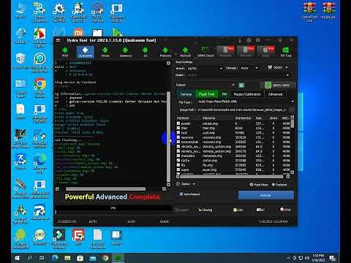Collapse the log panel with top-right square icon
351x263 pixels.
(168, 63)
